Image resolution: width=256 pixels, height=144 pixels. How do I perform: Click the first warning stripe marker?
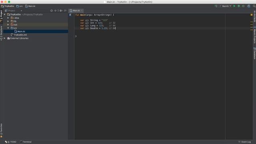pyautogui.click(x=252, y=22)
